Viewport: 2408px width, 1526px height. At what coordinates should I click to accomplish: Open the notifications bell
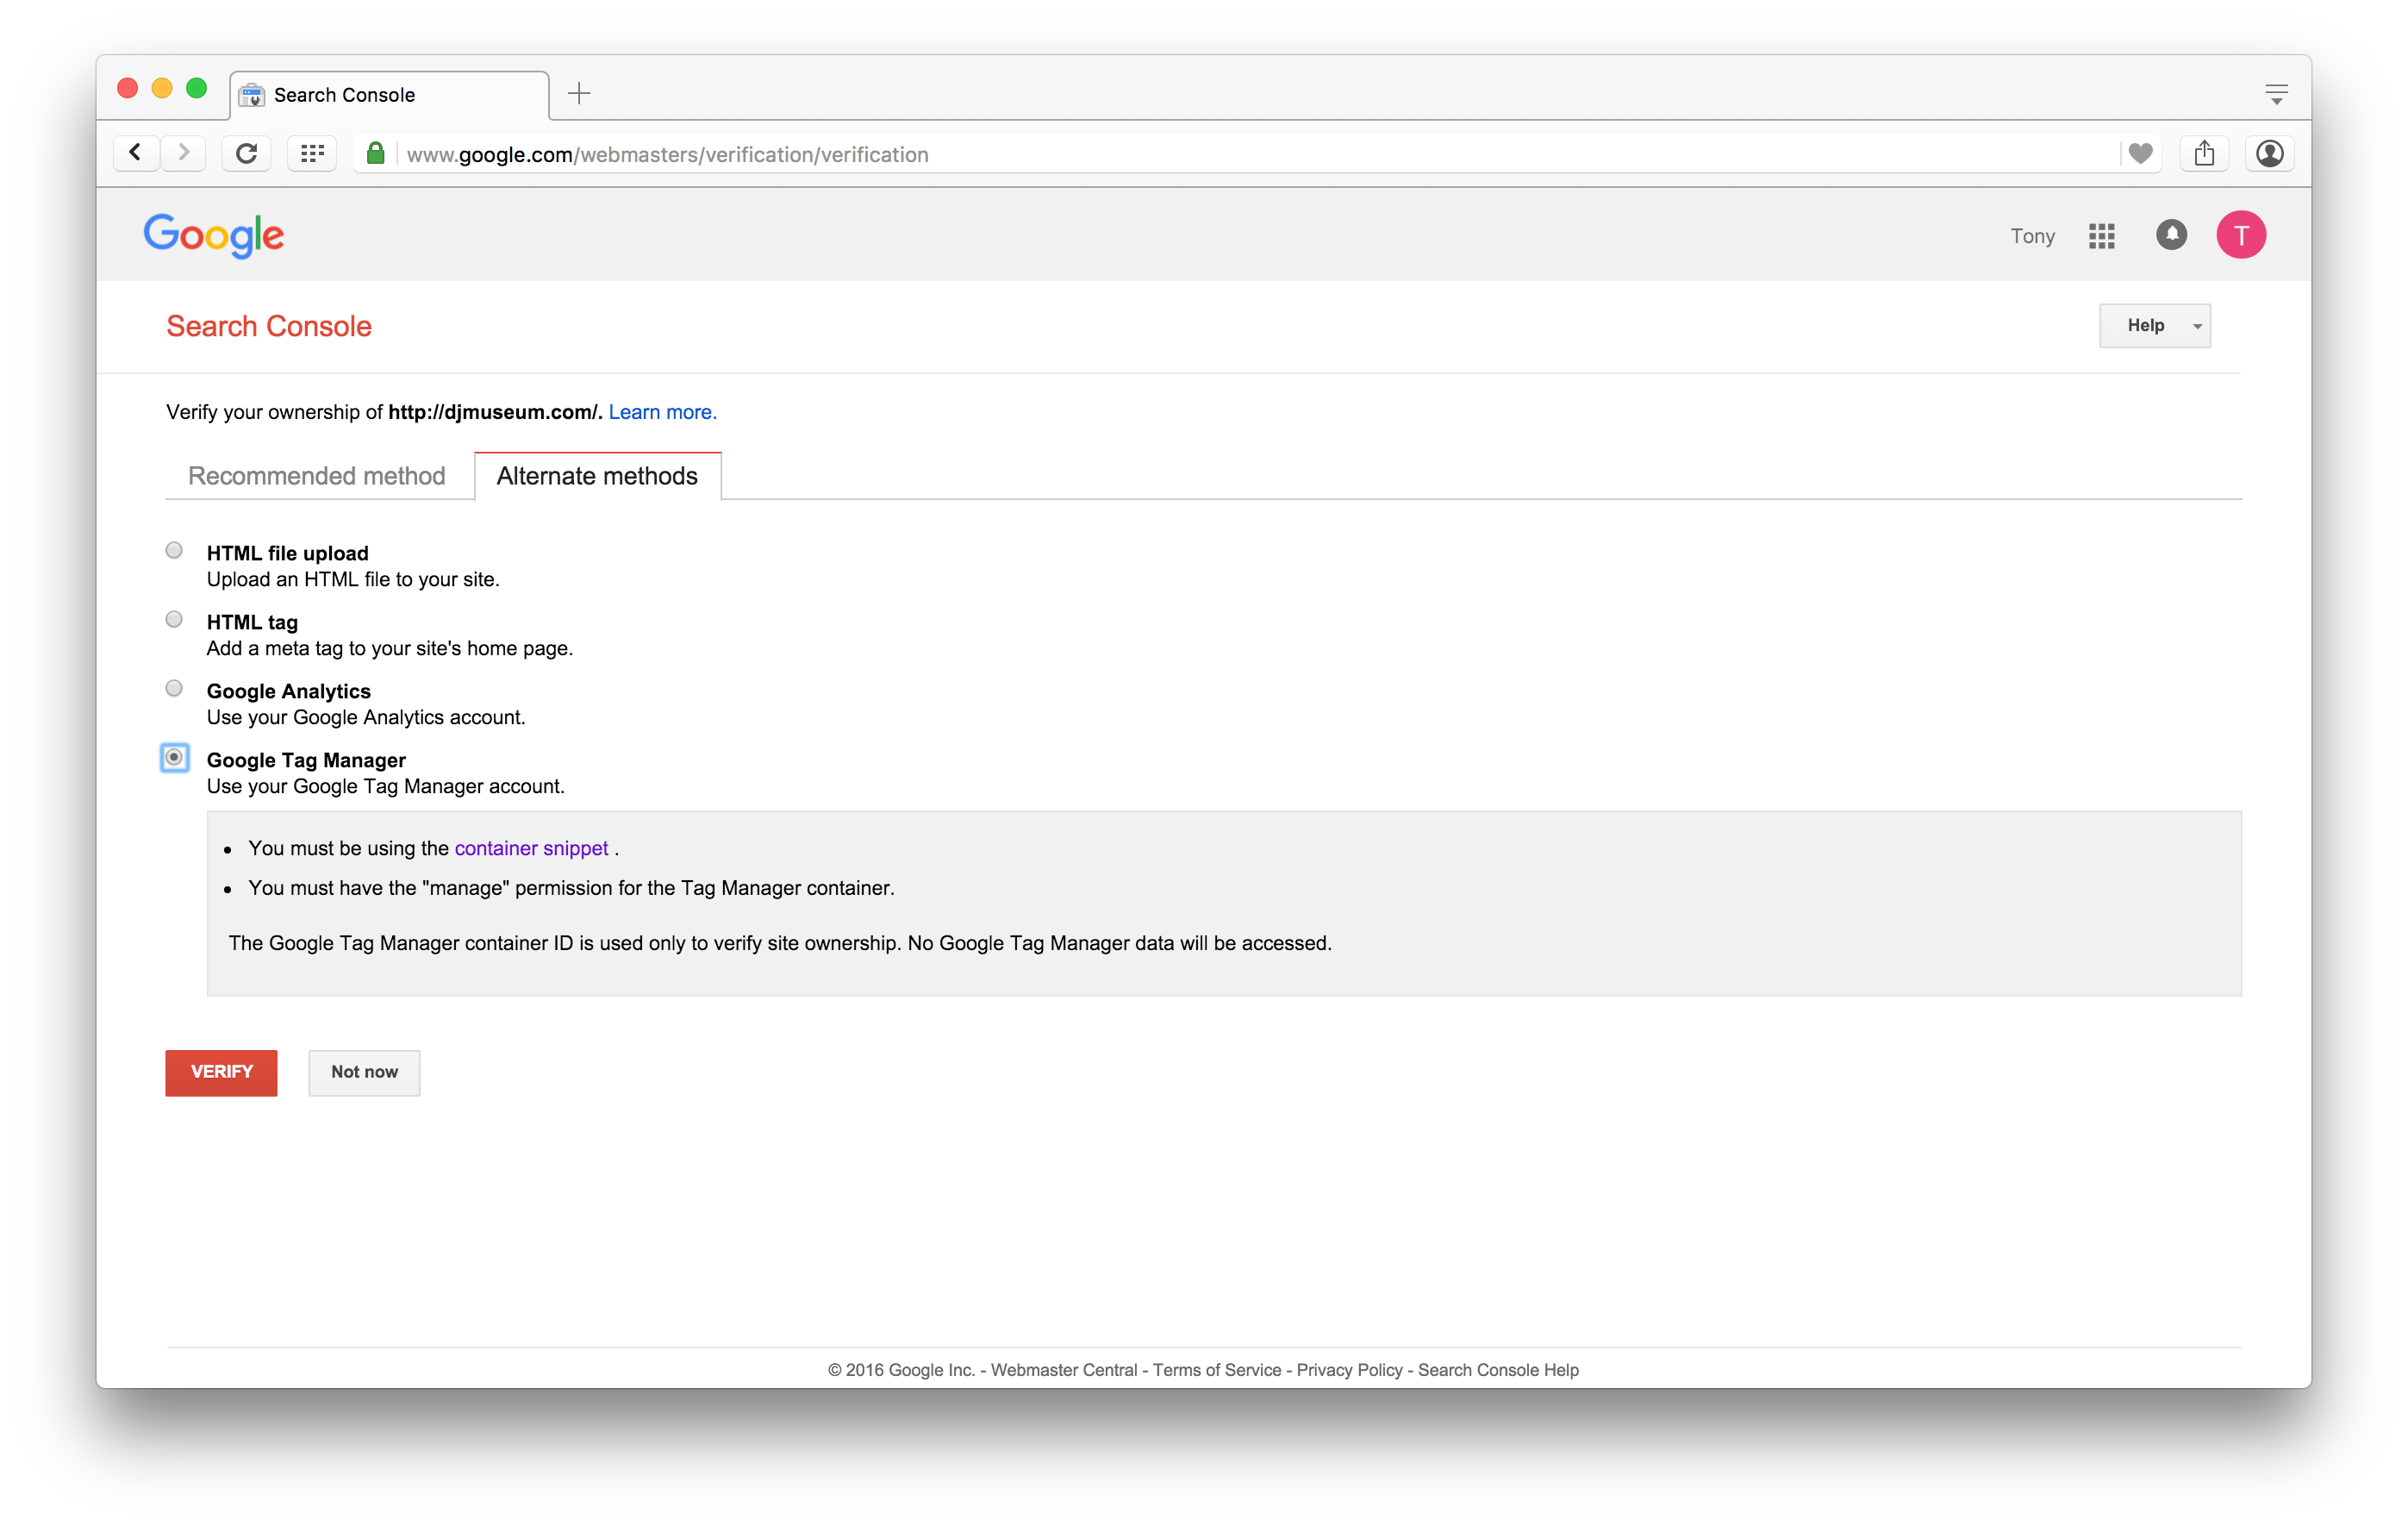point(2171,235)
